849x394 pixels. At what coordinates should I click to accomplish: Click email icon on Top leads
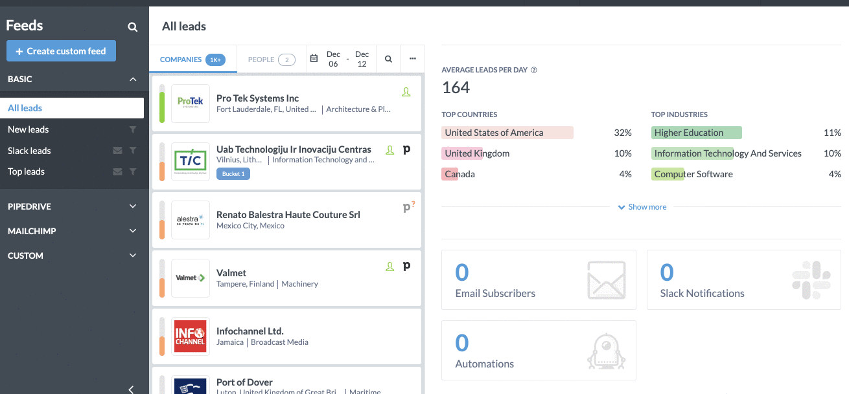pos(117,171)
